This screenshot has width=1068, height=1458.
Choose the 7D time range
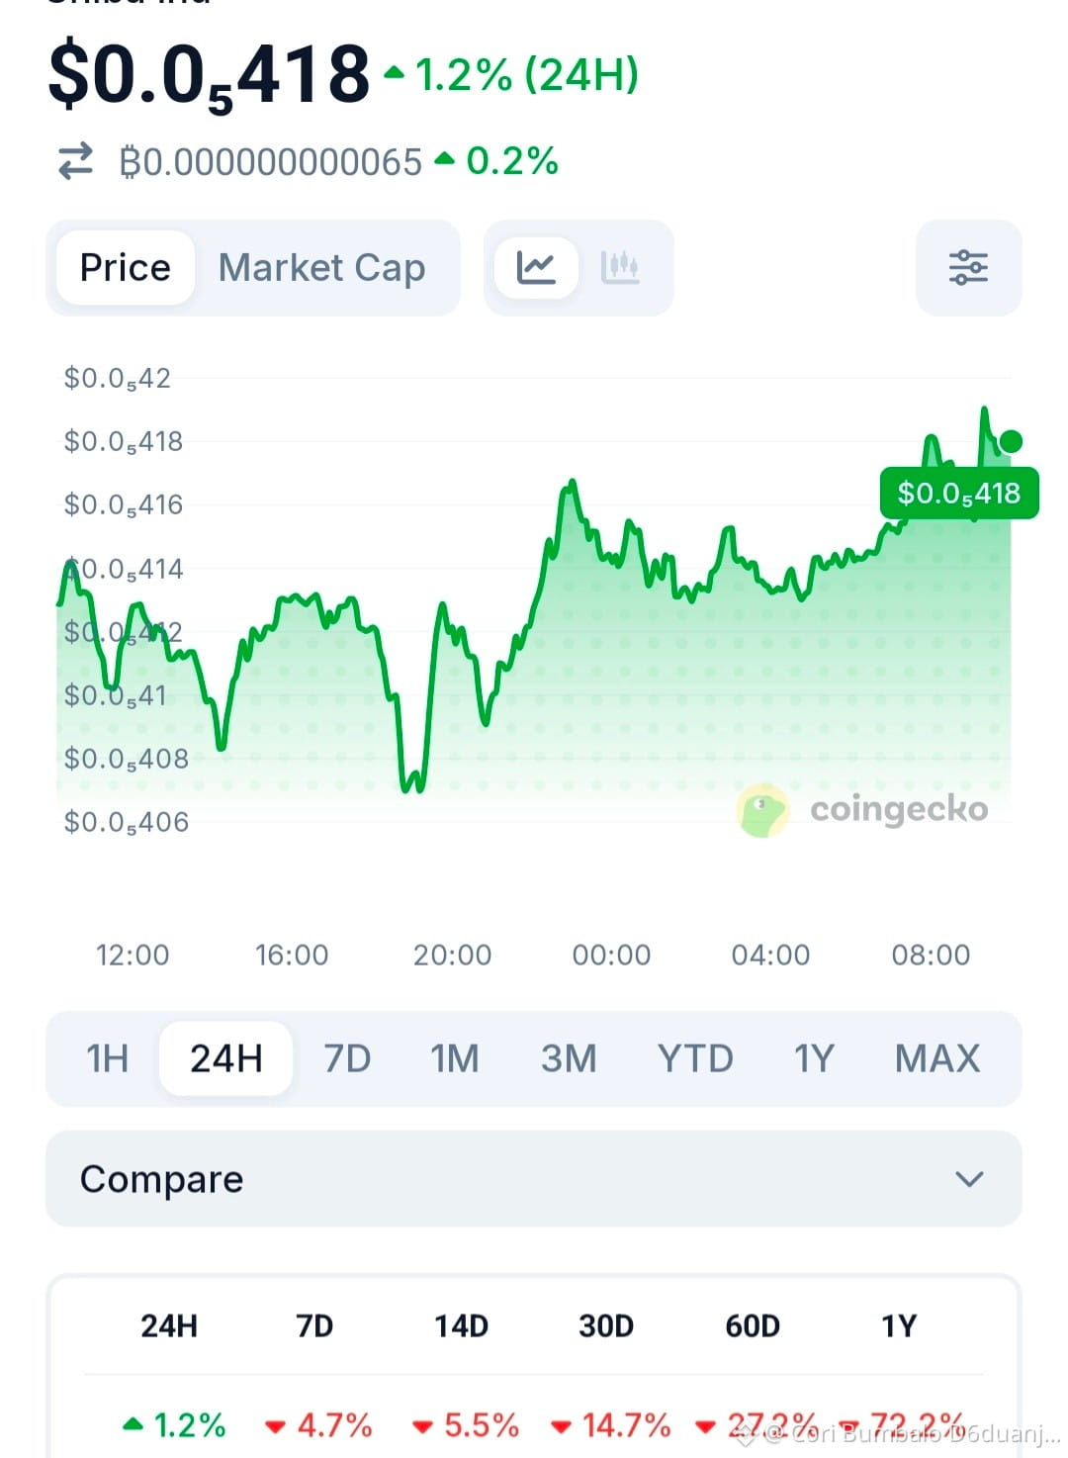(x=347, y=1058)
